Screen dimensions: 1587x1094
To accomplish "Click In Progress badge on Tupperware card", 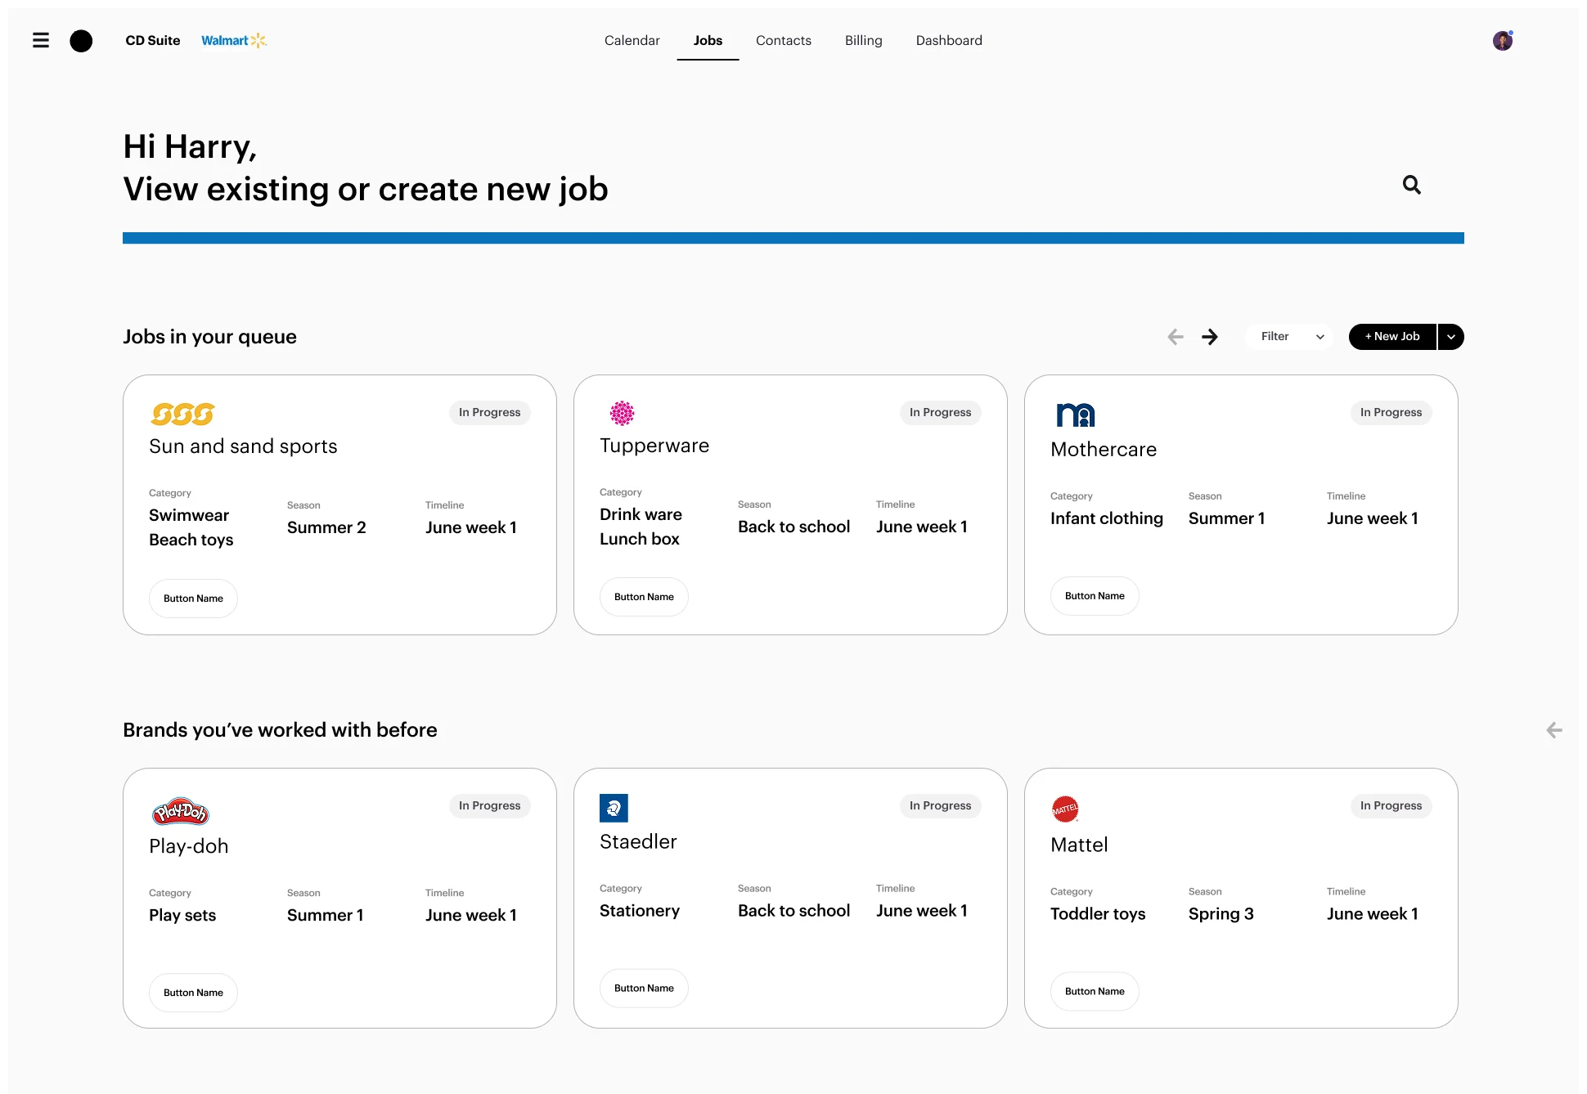I will [941, 413].
